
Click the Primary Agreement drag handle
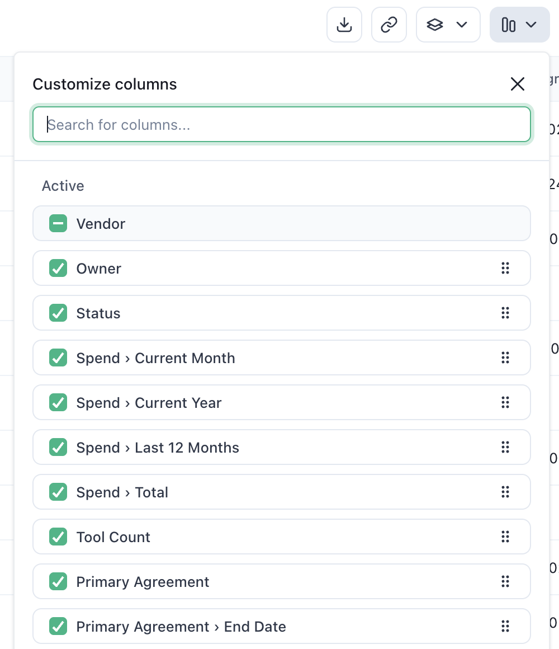pos(505,582)
